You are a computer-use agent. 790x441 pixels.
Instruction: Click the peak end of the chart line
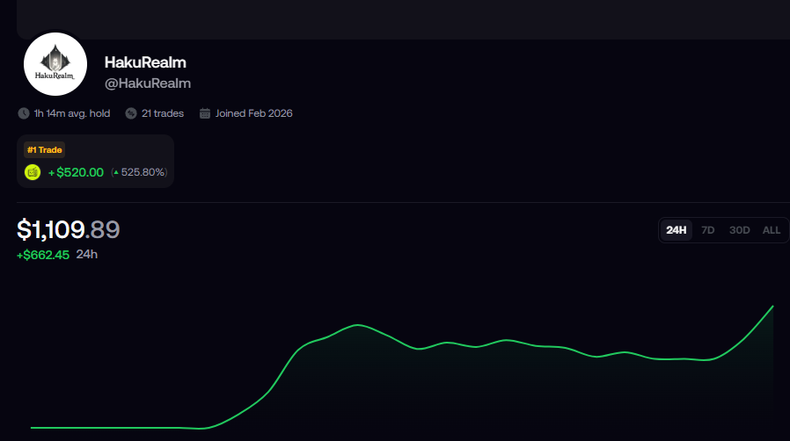pos(773,307)
